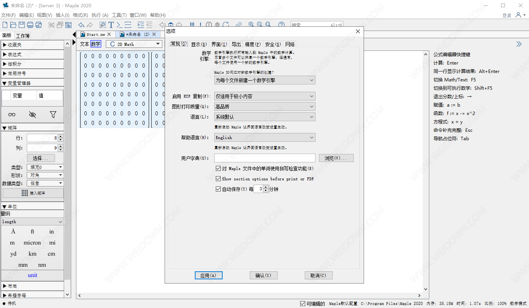The height and width of the screenshot is (308, 529).
Task: Decrease the auto-save minutes stepper
Action: tap(266, 190)
